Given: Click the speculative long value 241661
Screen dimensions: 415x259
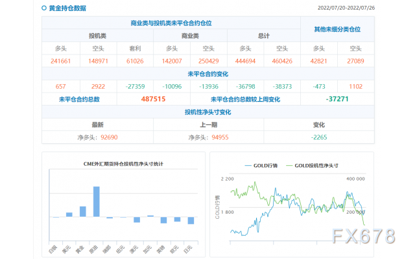Looking at the screenshot, I should (60, 62).
